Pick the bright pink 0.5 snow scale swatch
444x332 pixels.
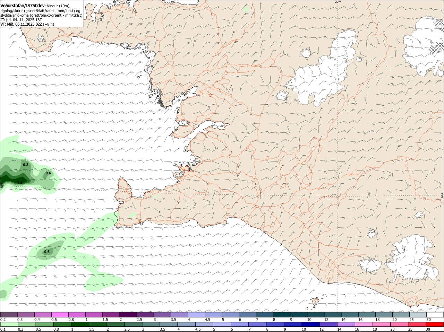[60, 315]
